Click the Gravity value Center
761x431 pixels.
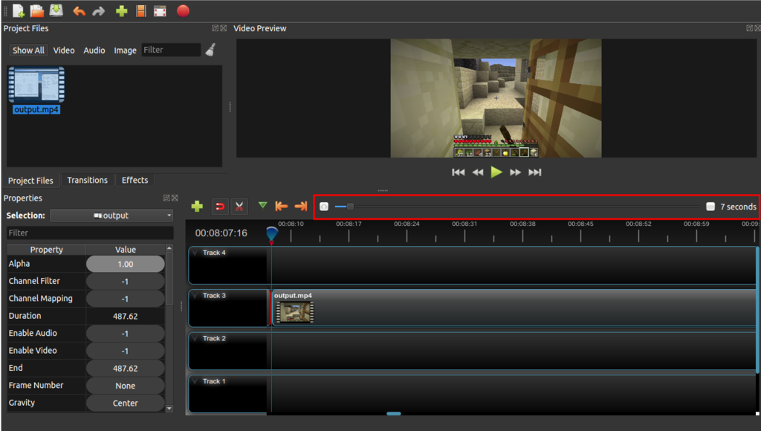tap(125, 404)
